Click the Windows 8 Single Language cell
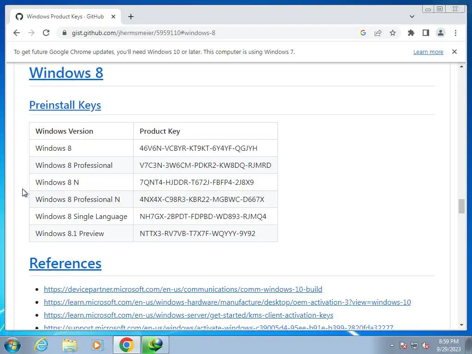Screen dimensions: 472x354 click(81, 217)
